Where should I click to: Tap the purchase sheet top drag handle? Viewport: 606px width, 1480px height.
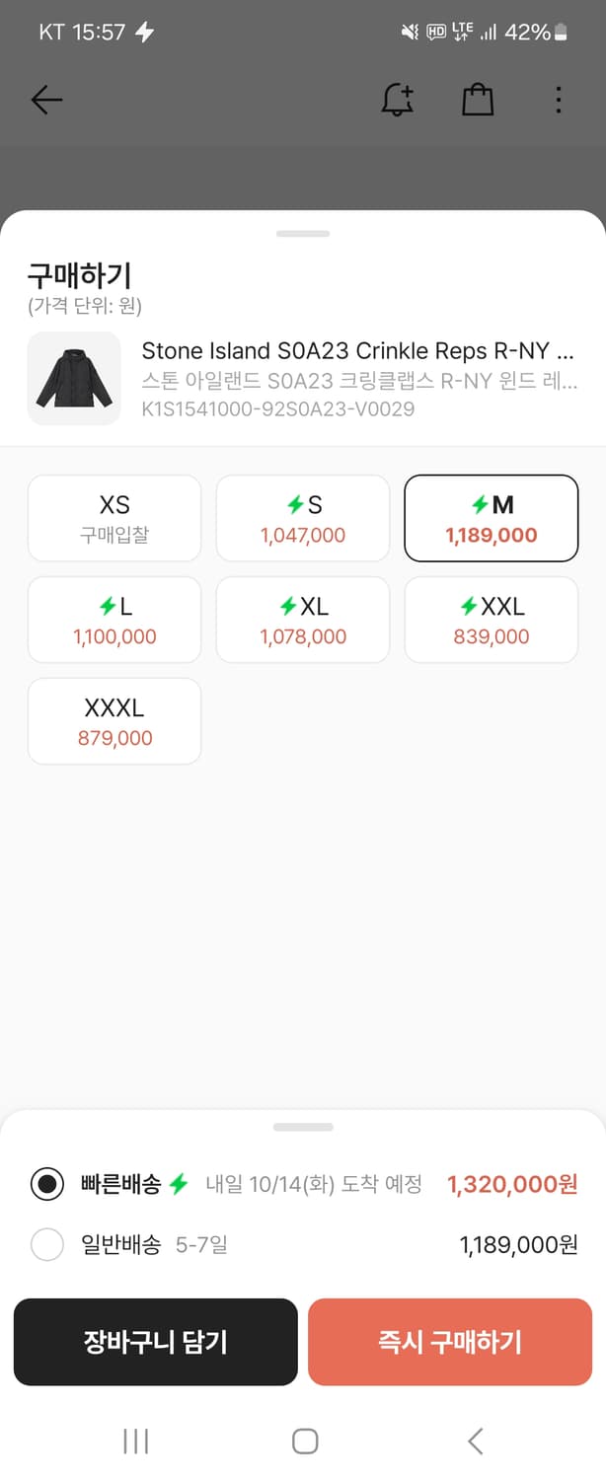point(303,234)
